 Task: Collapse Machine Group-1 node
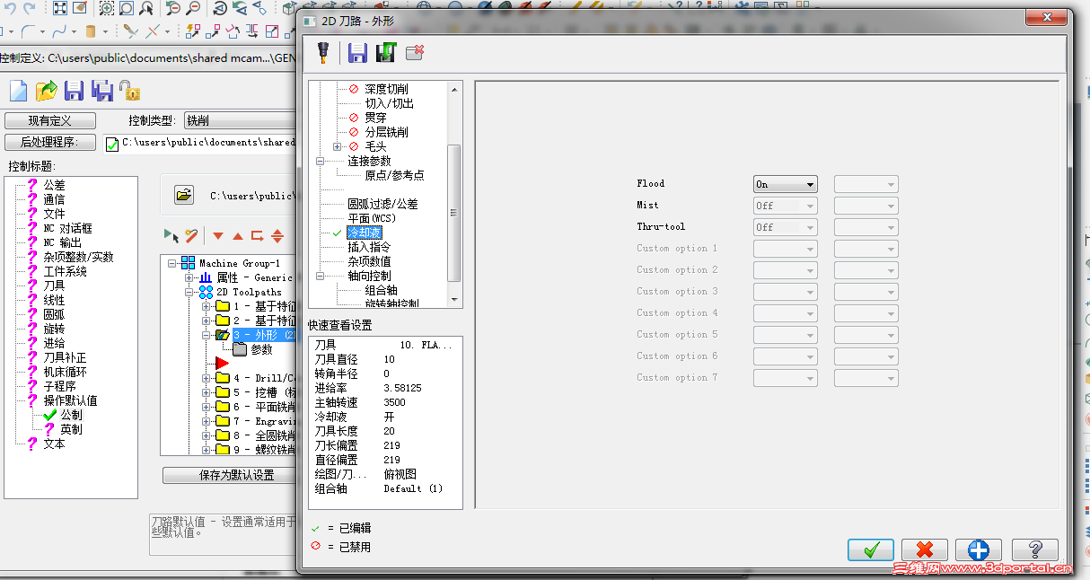pos(173,263)
